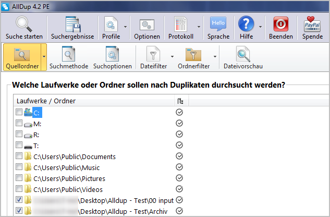Select the T: drive entry

(36, 146)
